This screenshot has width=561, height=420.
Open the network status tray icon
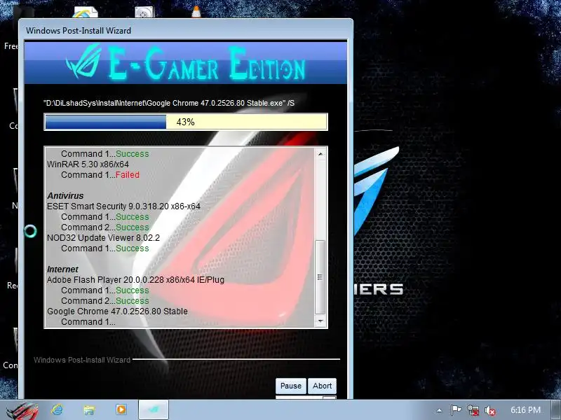[x=473, y=410]
